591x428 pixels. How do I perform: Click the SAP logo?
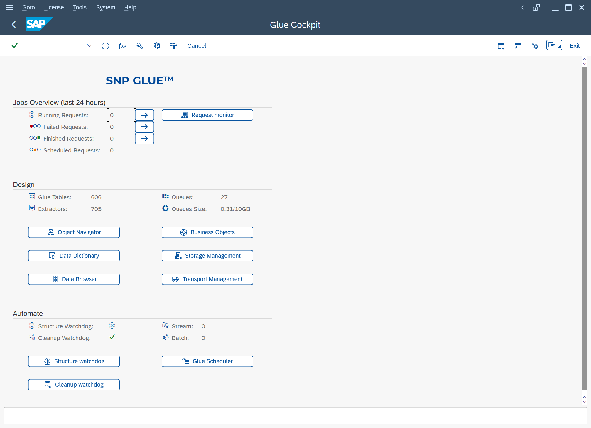[x=39, y=24]
